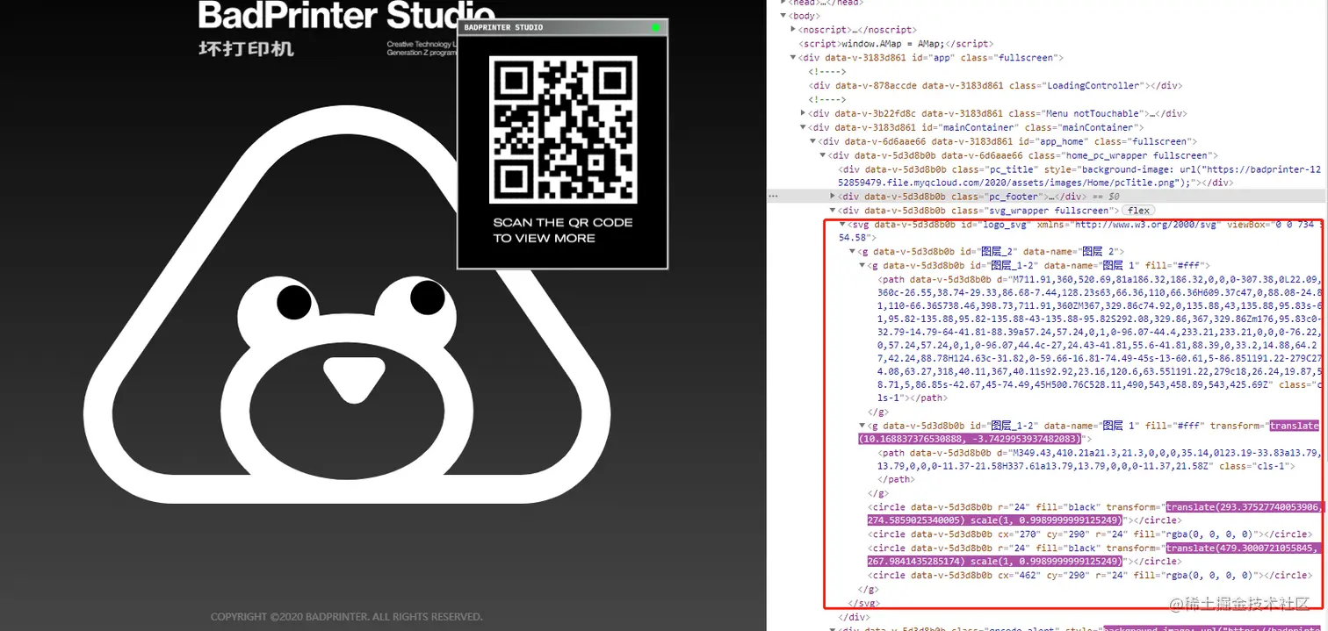1328x631 pixels.
Task: Collapse the svg_wrapper div node
Action: click(x=833, y=211)
